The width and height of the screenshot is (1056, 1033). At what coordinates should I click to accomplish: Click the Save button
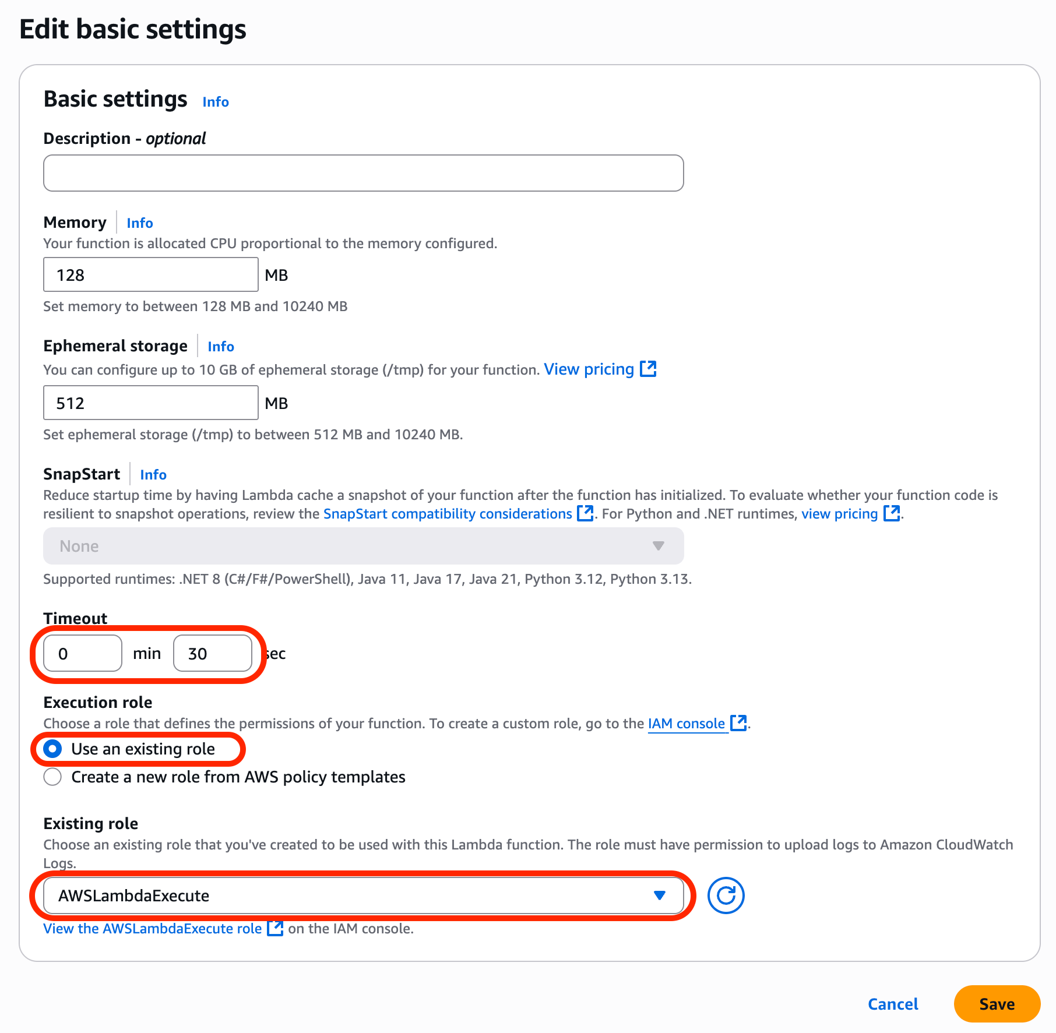[x=997, y=1004]
